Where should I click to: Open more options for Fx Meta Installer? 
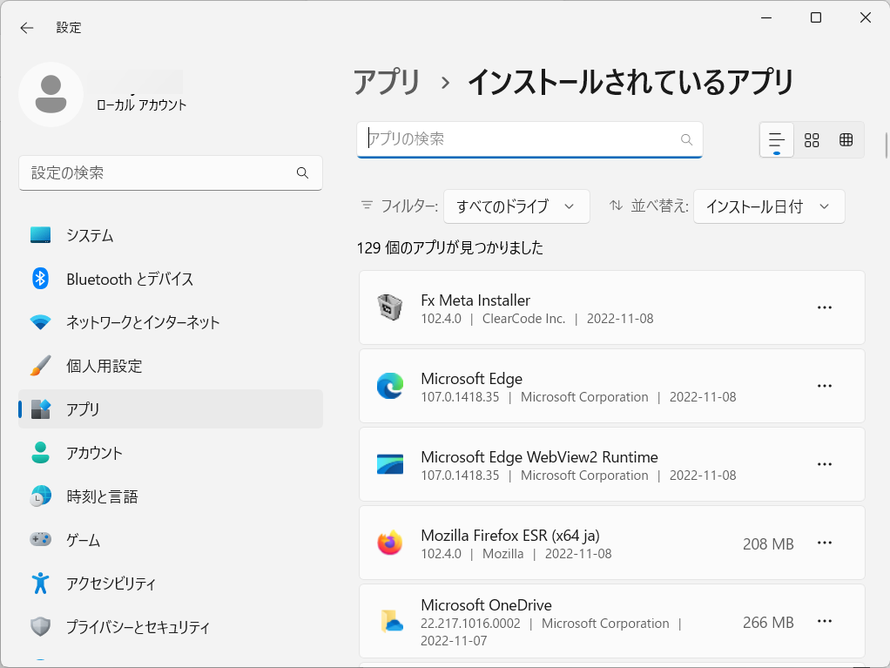pos(824,307)
